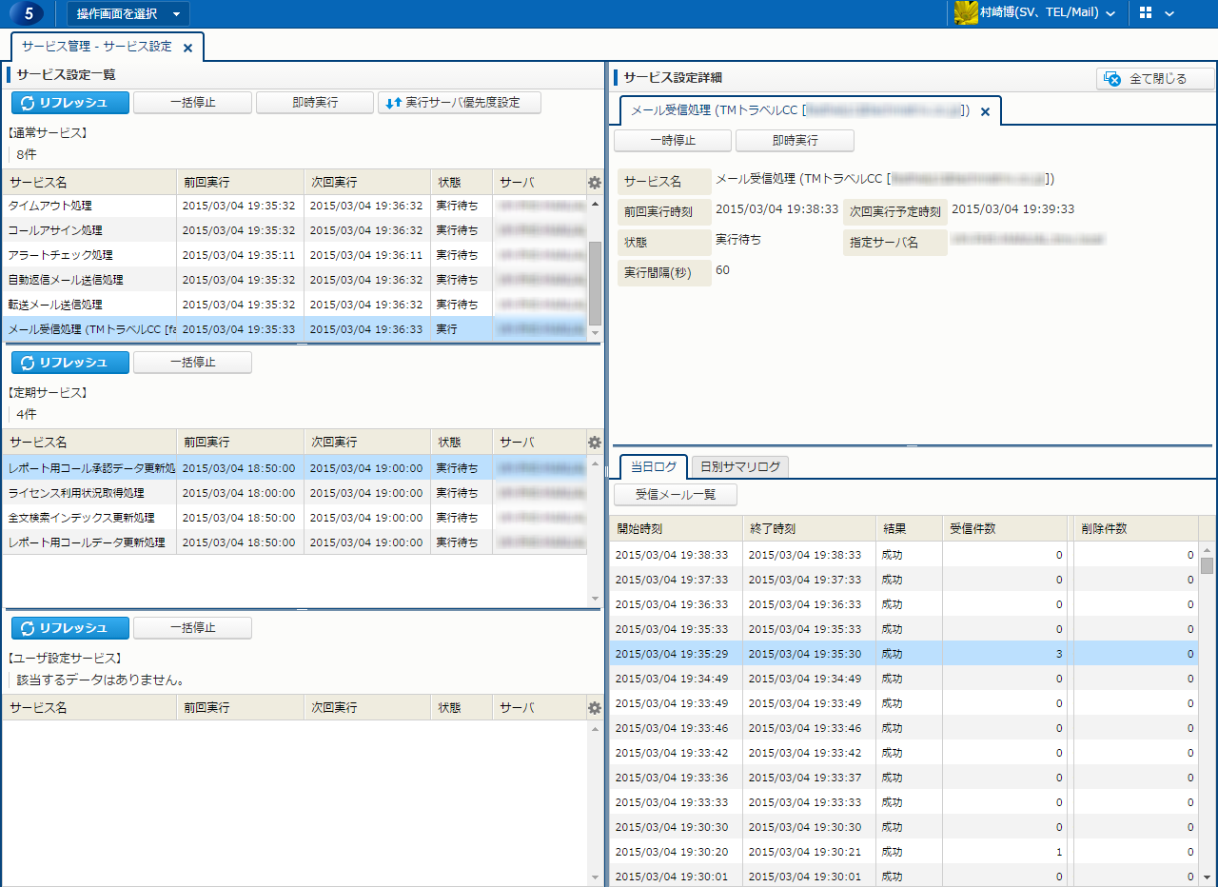Select the ライセンス利用状況取得処理 row
The image size is (1218, 887).
(x=295, y=493)
